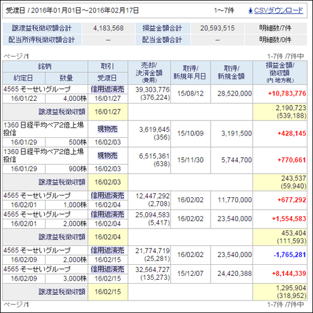Click the acquisition date 15/08/12
Screen dimensions: 313x313
pos(190,94)
